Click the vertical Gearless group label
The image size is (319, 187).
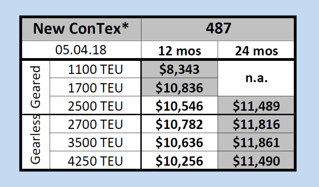point(36,143)
